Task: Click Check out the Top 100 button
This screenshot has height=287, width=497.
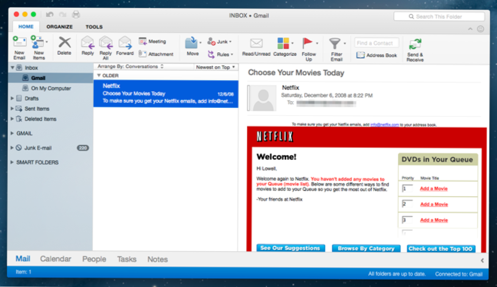Action: tap(441, 248)
